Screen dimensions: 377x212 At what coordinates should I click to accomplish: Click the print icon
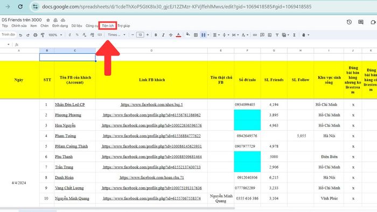[36, 35]
